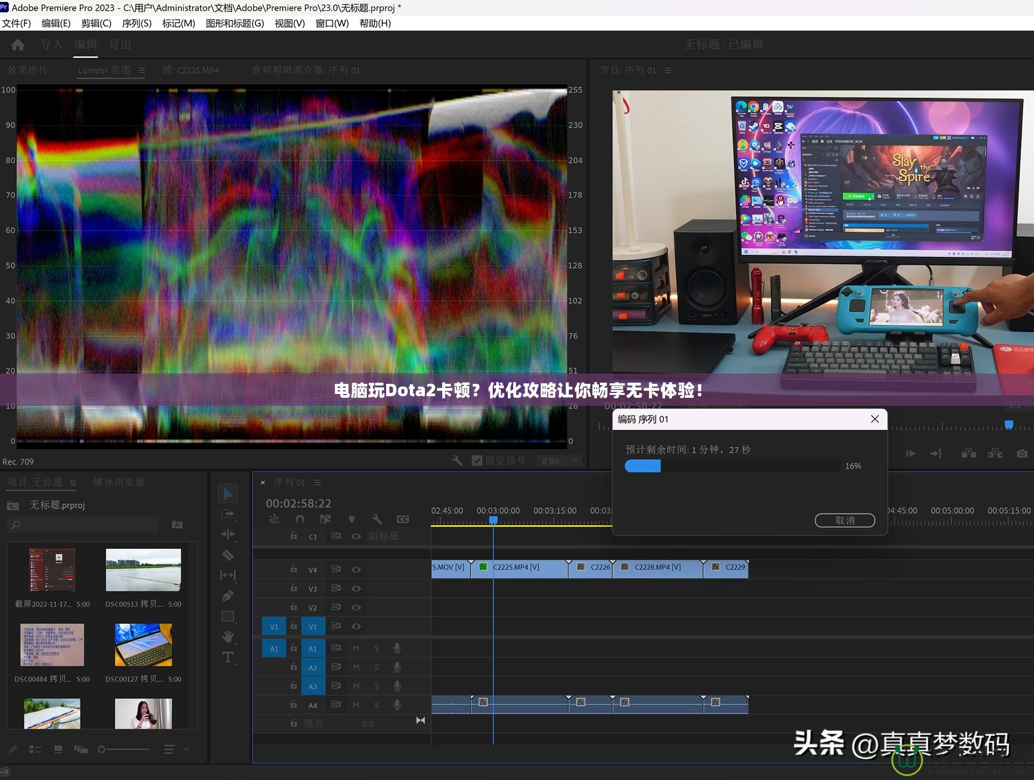Solo audio track A2
Viewport: 1034px width, 780px height.
click(x=376, y=667)
